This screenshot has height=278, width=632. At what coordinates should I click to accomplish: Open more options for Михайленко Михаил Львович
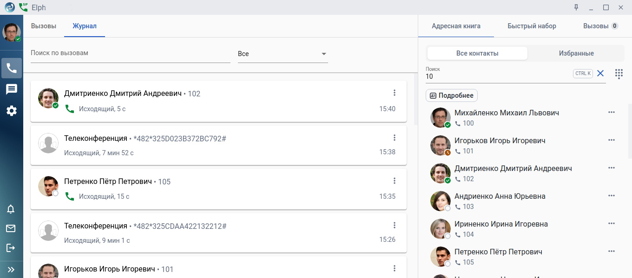coord(611,112)
